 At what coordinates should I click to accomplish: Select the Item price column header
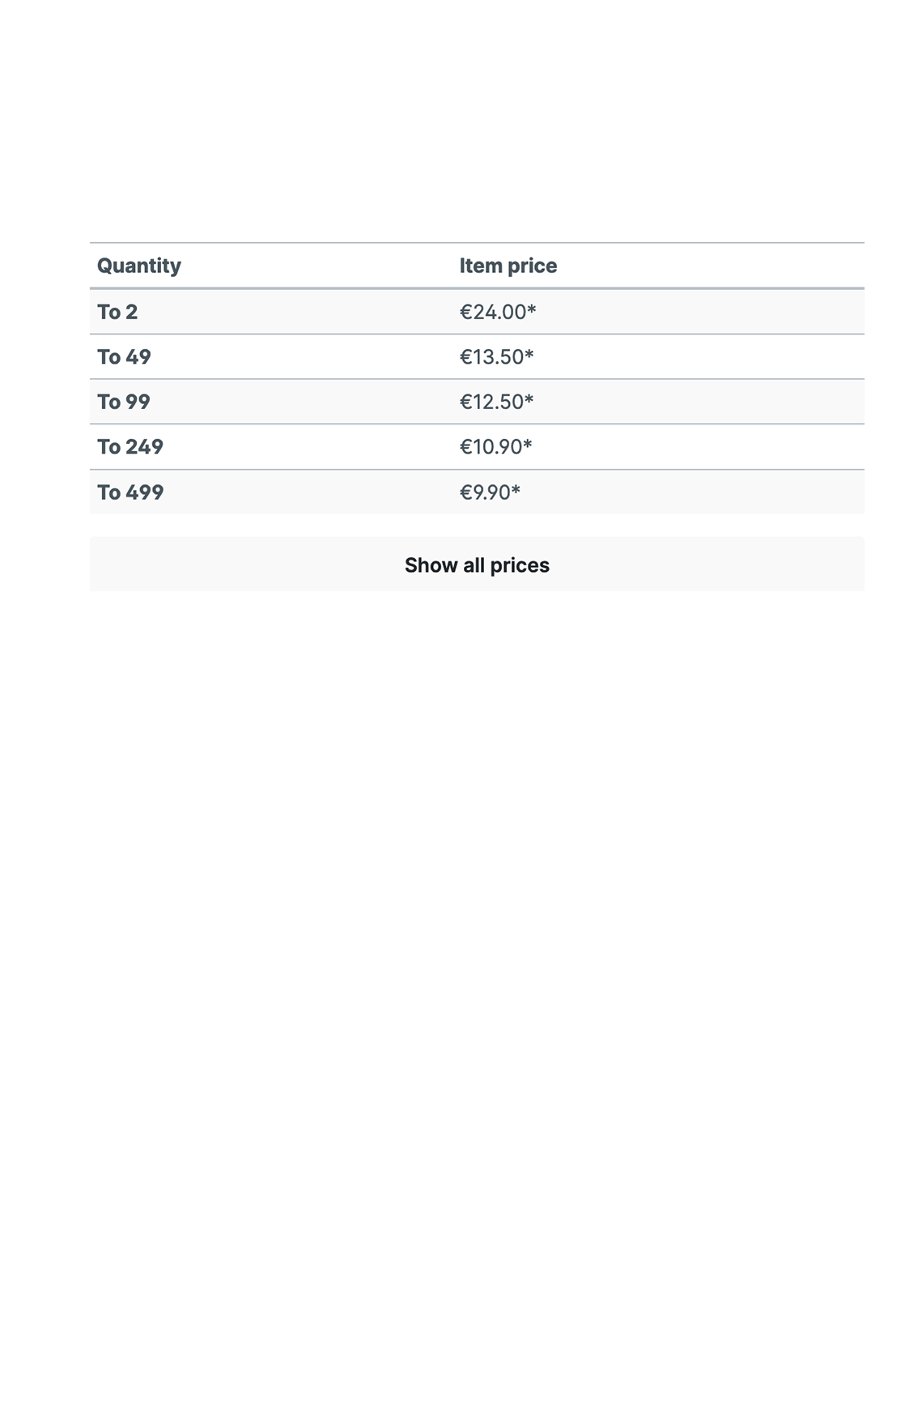(x=508, y=266)
